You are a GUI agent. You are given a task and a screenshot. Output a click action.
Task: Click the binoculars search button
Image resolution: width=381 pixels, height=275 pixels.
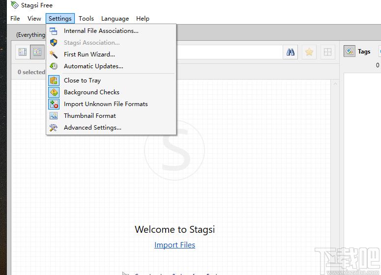click(291, 52)
